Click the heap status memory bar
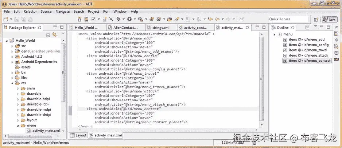Screen dimensions: 342x148 [233, 143]
